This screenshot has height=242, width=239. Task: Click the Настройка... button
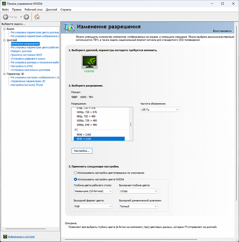point(82,151)
